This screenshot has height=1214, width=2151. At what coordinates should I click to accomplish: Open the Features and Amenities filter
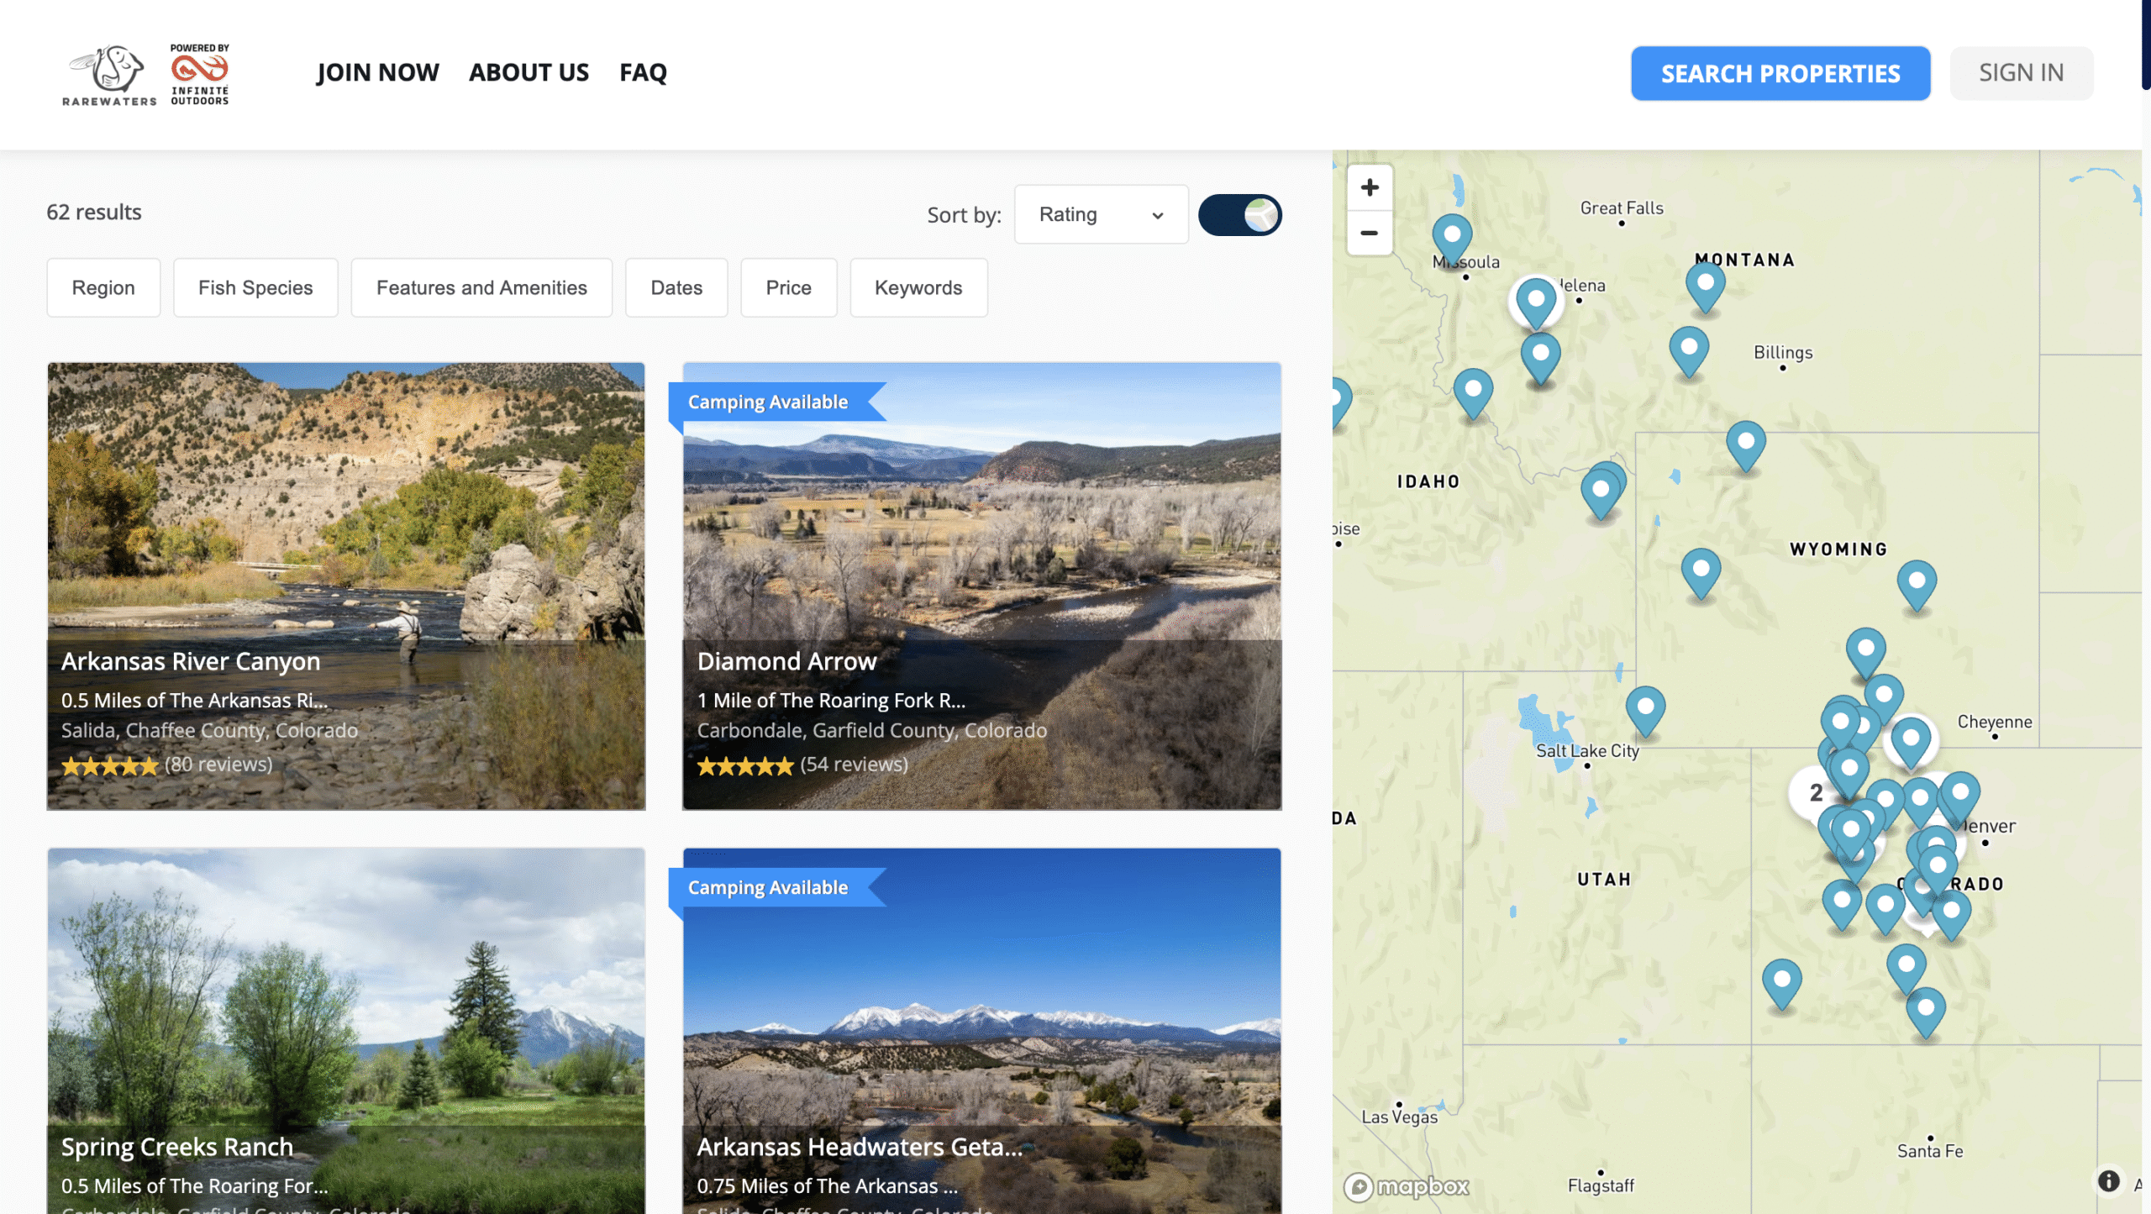(481, 287)
